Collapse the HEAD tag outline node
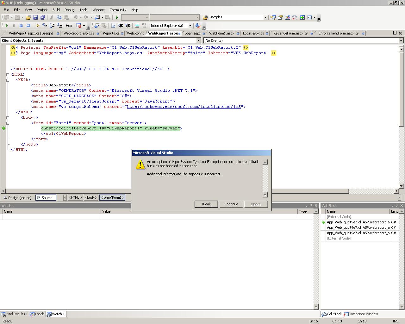Image resolution: width=405 pixels, height=324 pixels. click(8, 80)
